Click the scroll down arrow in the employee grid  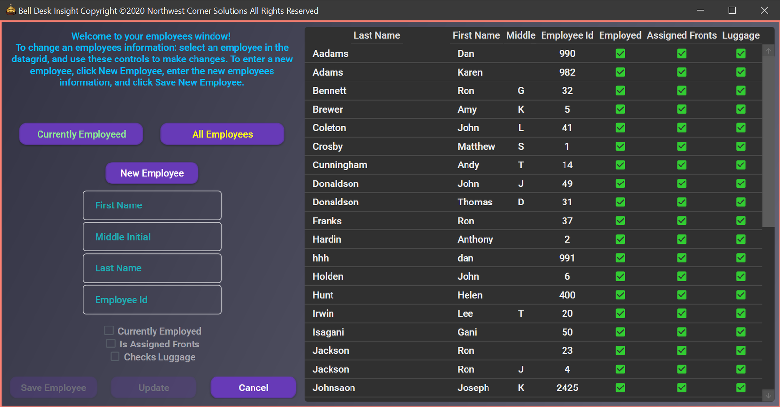768,395
